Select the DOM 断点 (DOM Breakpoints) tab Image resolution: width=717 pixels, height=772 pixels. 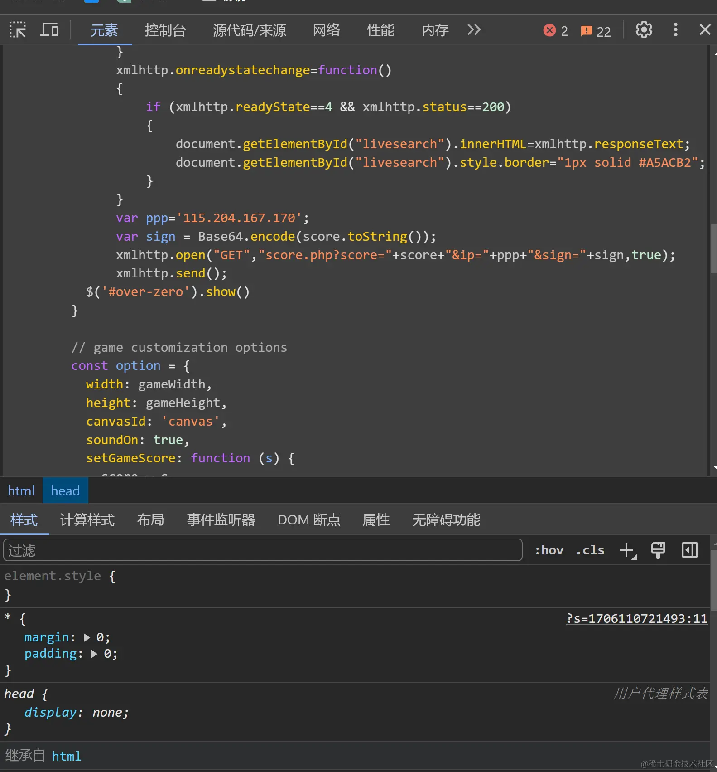coord(309,520)
